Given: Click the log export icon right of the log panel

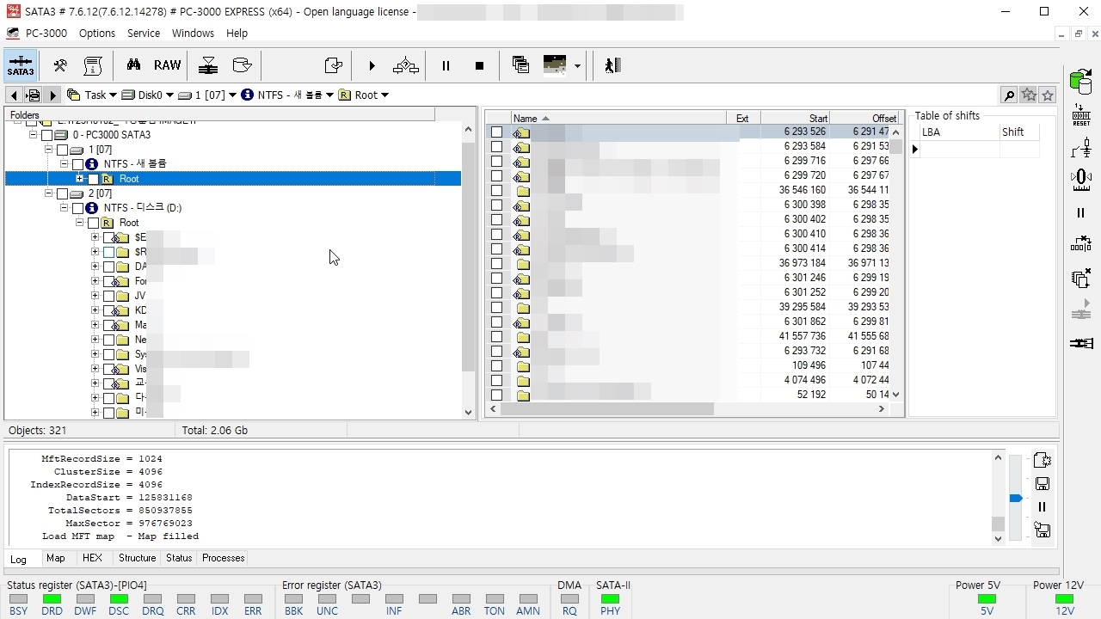Looking at the screenshot, I should (x=1042, y=461).
